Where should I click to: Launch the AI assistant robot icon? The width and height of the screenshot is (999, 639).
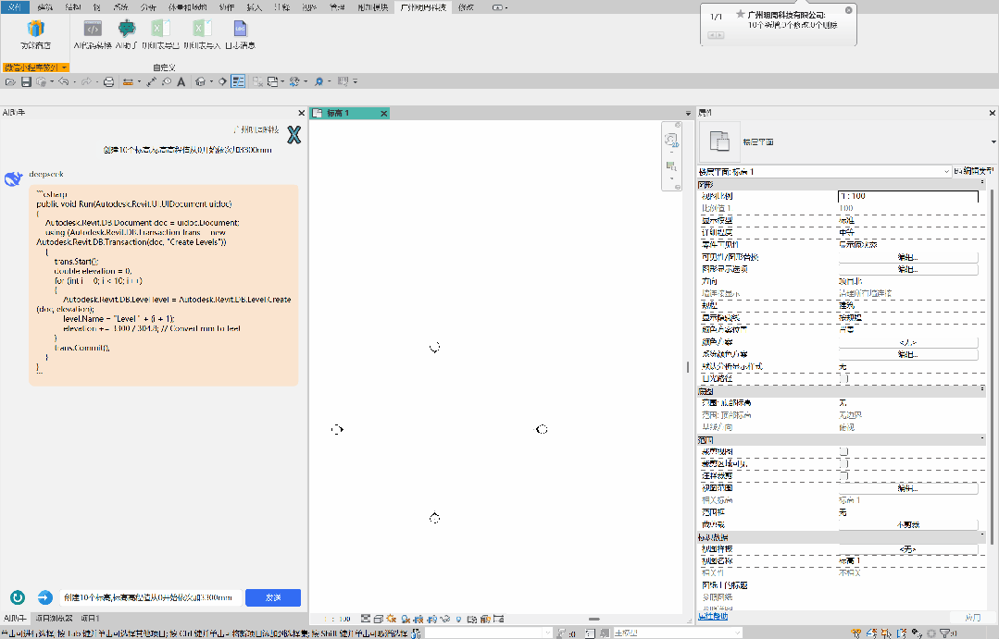tap(127, 29)
